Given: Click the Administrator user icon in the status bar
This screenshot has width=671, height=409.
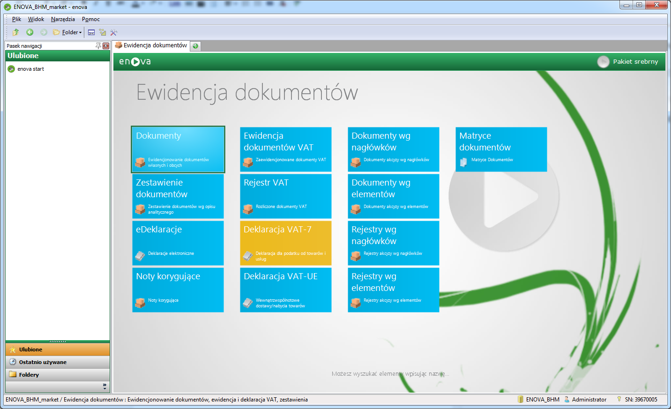Looking at the screenshot, I should (567, 400).
